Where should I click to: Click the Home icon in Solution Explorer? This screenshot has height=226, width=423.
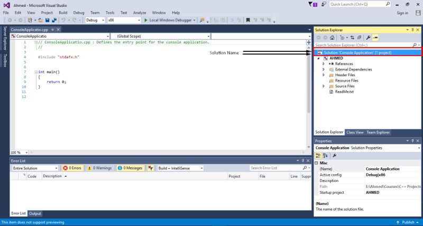pyautogui.click(x=333, y=38)
